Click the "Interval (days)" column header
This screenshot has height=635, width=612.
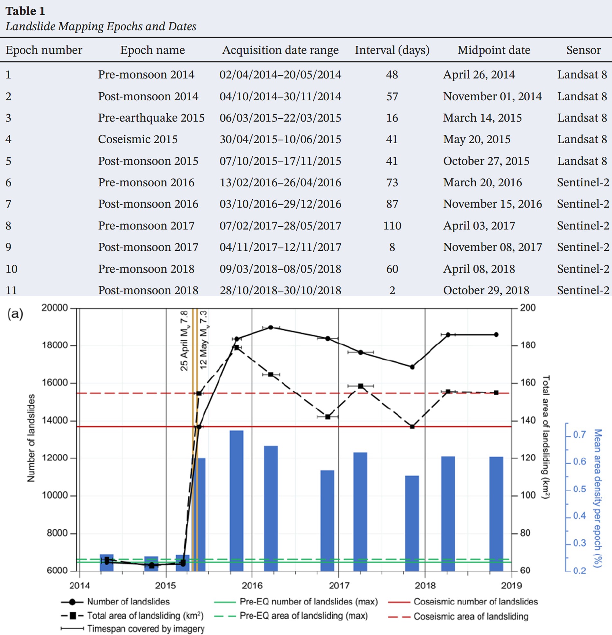tap(392, 50)
